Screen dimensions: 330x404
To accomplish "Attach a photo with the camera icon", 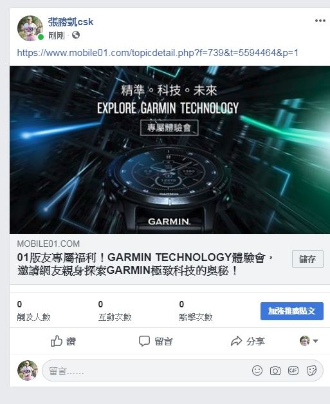I will click(x=275, y=370).
